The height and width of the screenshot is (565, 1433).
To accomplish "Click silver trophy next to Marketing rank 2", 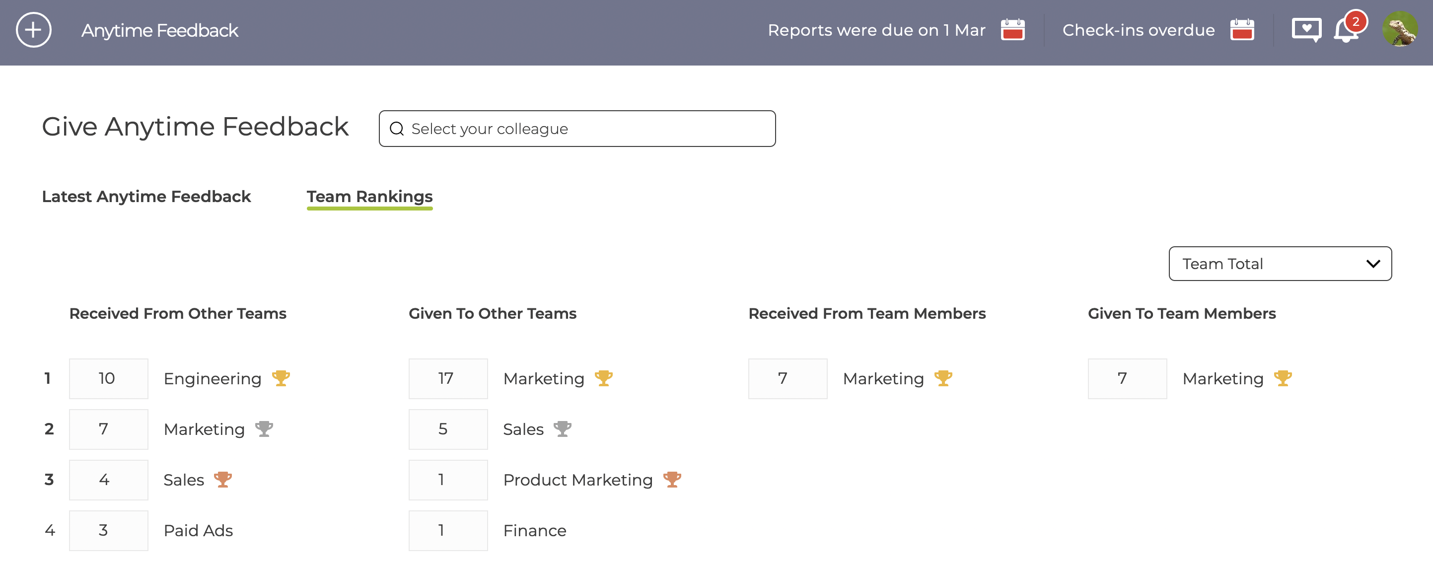I will 264,429.
